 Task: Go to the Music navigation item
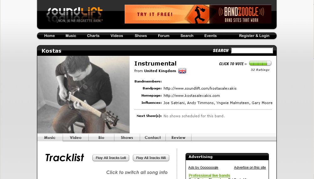[71, 36]
